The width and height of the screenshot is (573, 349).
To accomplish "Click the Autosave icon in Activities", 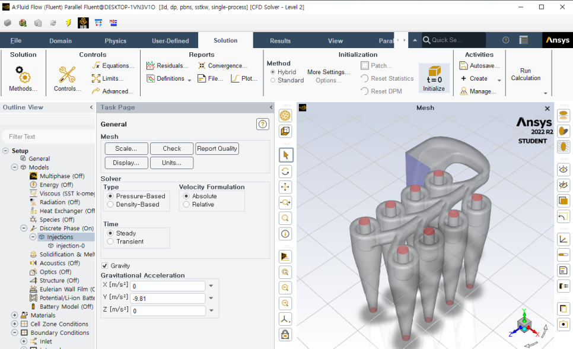I will 463,65.
